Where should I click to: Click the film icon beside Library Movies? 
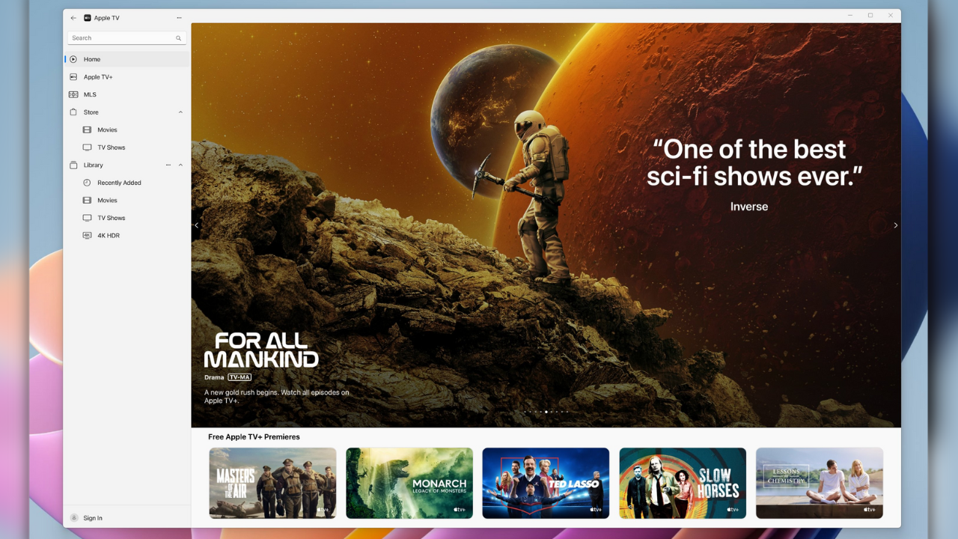coord(87,200)
